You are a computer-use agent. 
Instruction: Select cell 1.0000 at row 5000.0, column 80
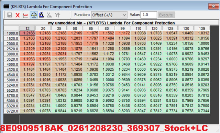[107, 80]
